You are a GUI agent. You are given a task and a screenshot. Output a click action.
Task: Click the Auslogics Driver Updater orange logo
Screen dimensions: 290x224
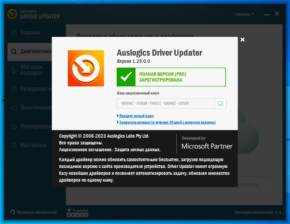[86, 68]
